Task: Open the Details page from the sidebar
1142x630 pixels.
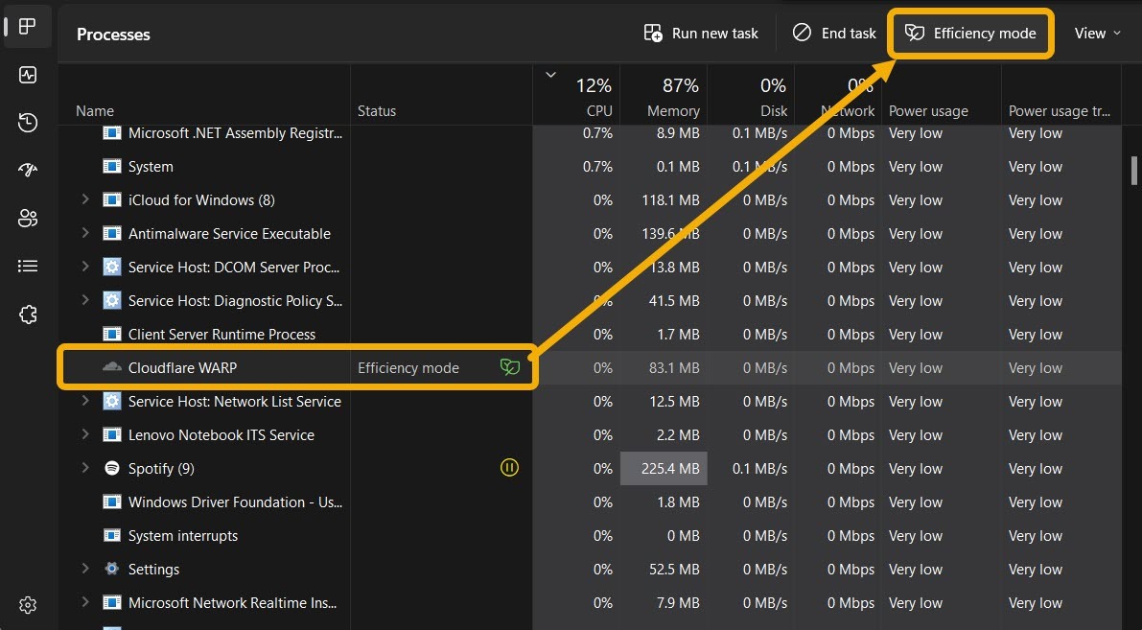Action: (x=27, y=266)
